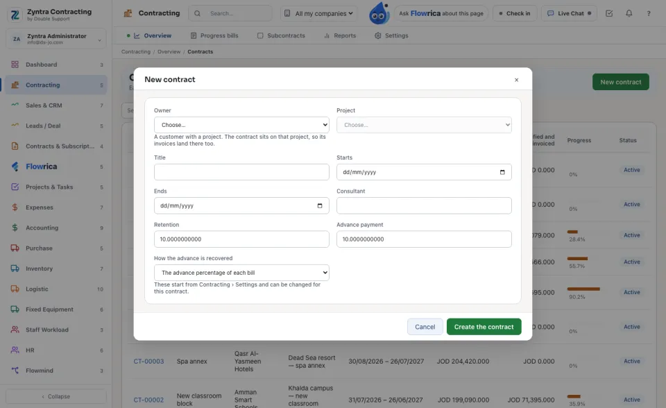666x408 pixels.
Task: Click the Flowmind branch icon
Action: 15,371
